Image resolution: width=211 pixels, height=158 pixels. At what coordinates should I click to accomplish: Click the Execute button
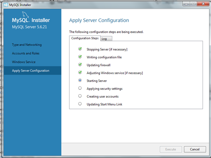click(171, 149)
